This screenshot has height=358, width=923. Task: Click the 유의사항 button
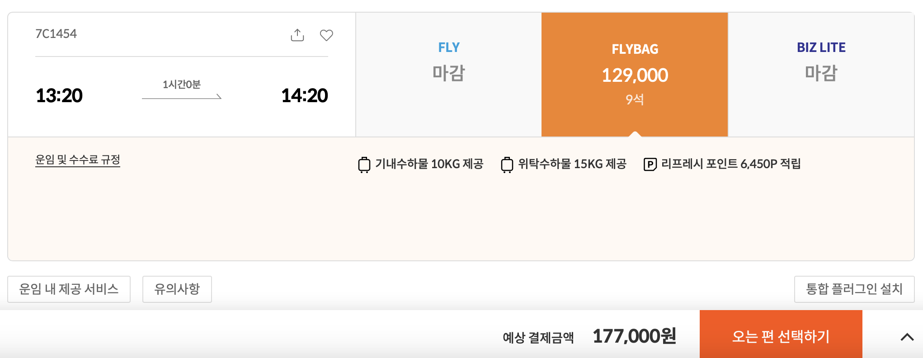(178, 288)
